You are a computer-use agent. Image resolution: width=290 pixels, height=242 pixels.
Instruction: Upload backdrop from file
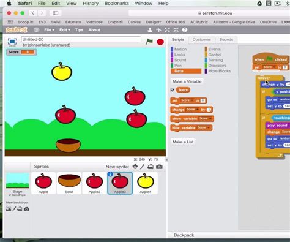point(20,209)
